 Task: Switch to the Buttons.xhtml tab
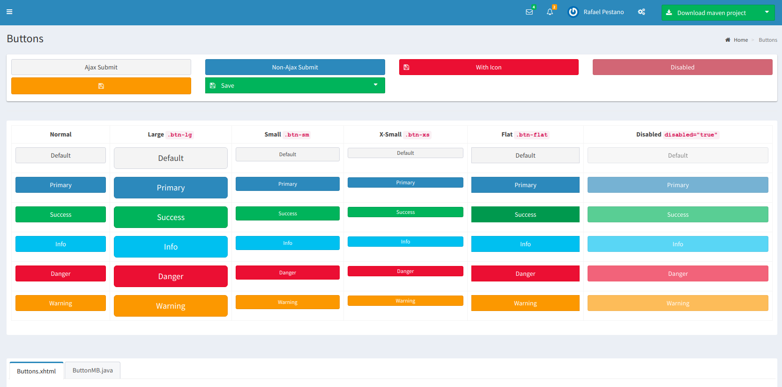(x=37, y=371)
